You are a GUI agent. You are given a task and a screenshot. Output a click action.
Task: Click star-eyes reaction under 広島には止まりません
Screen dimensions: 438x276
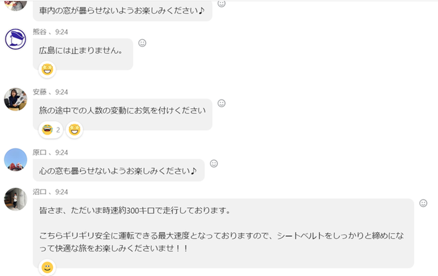[x=47, y=69]
